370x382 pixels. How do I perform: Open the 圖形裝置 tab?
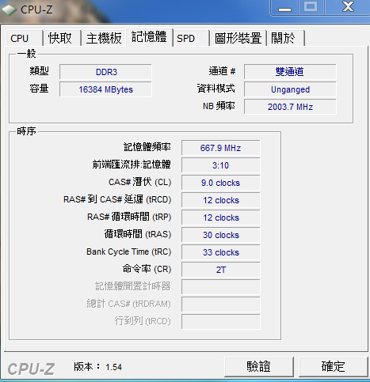pos(238,39)
